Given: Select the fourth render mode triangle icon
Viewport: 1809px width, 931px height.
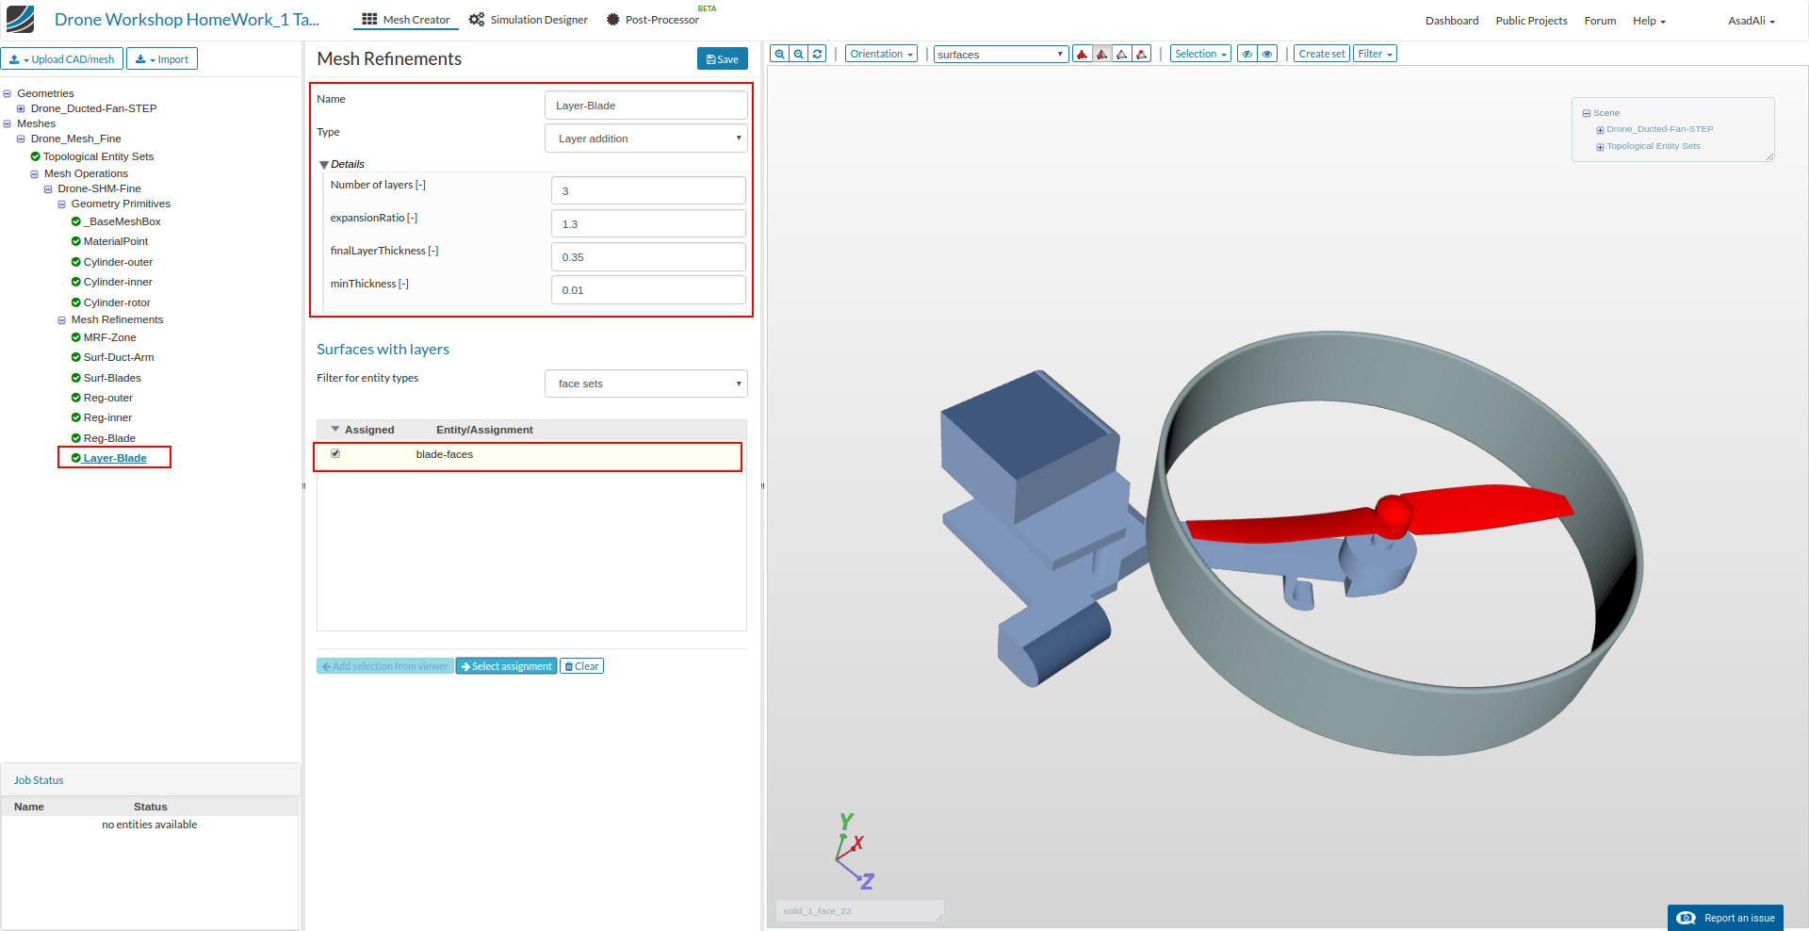Looking at the screenshot, I should [1142, 55].
